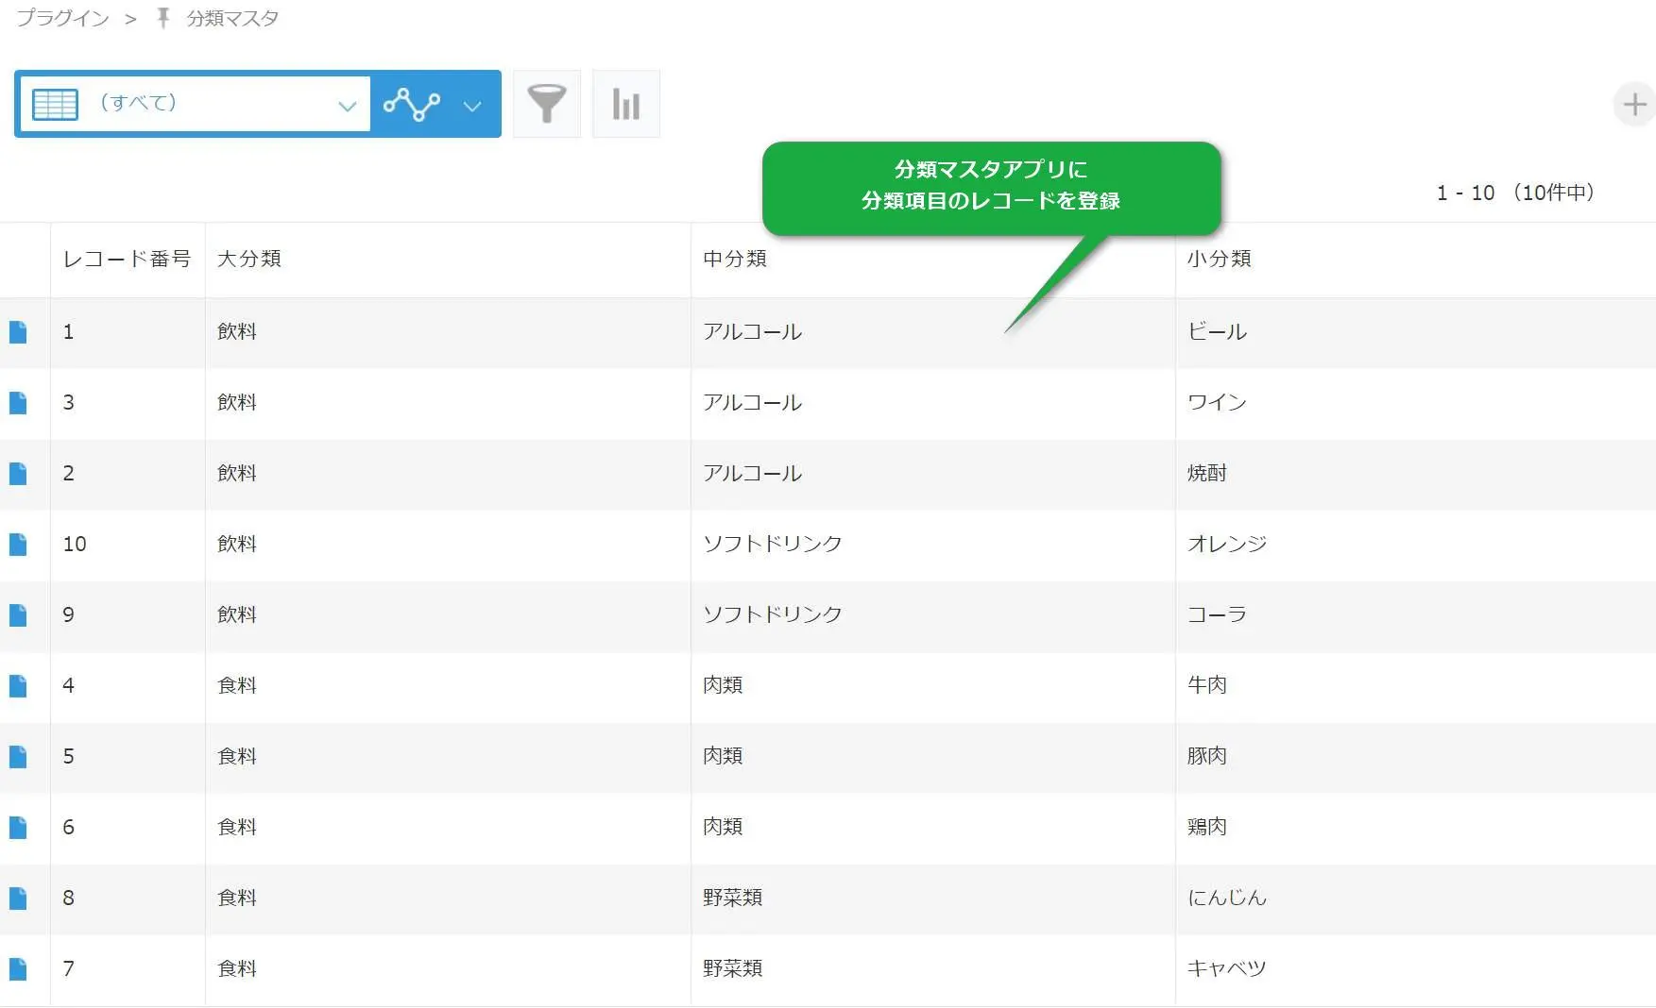Click the record icon for row with にんじん
The image size is (1656, 1008).
click(21, 898)
